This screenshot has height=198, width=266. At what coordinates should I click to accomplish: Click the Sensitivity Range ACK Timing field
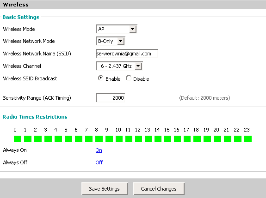pyautogui.click(x=110, y=98)
